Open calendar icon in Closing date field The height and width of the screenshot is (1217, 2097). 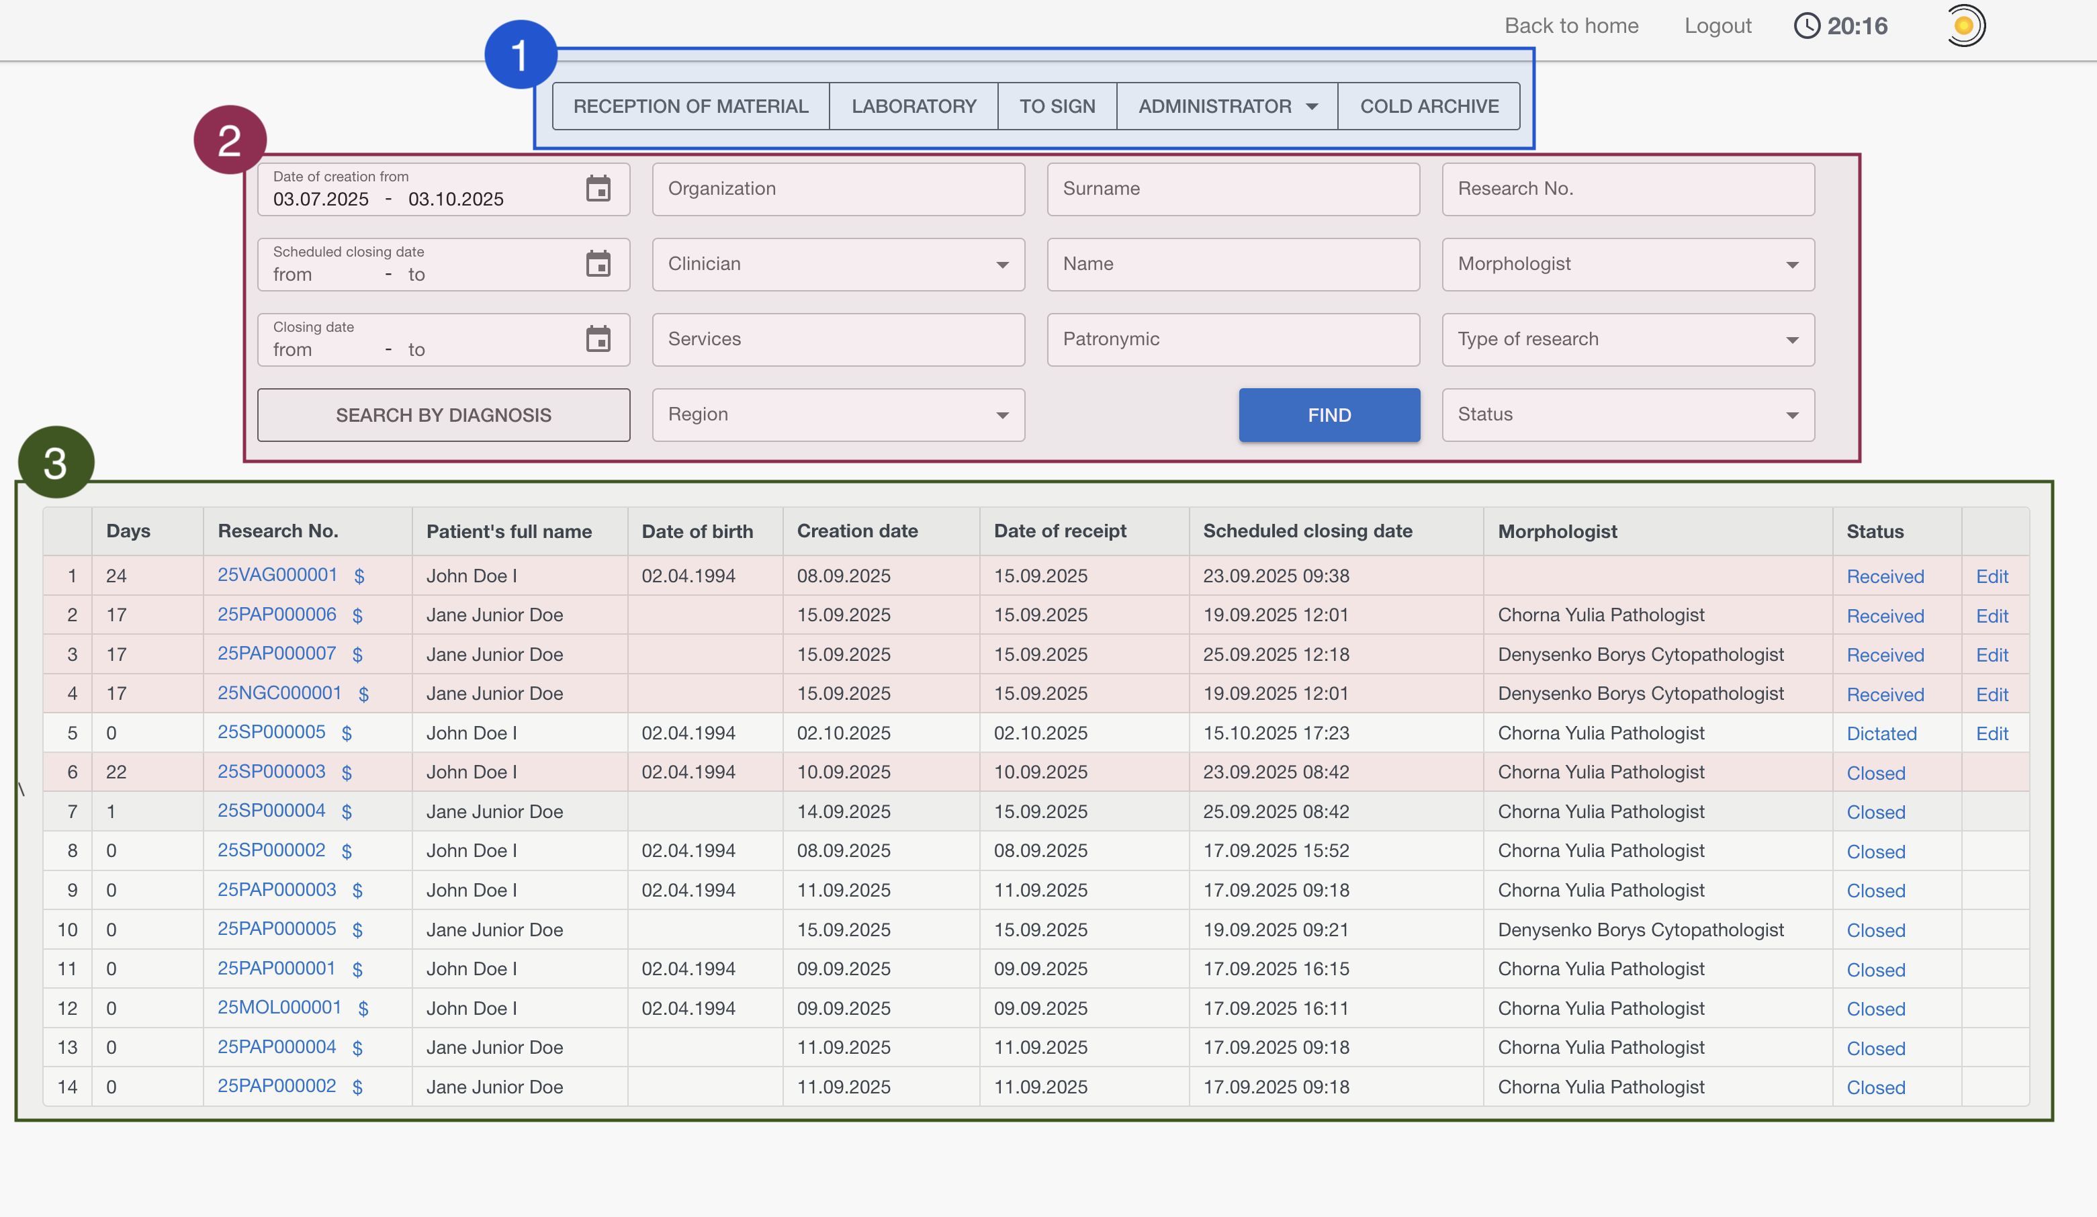(598, 339)
